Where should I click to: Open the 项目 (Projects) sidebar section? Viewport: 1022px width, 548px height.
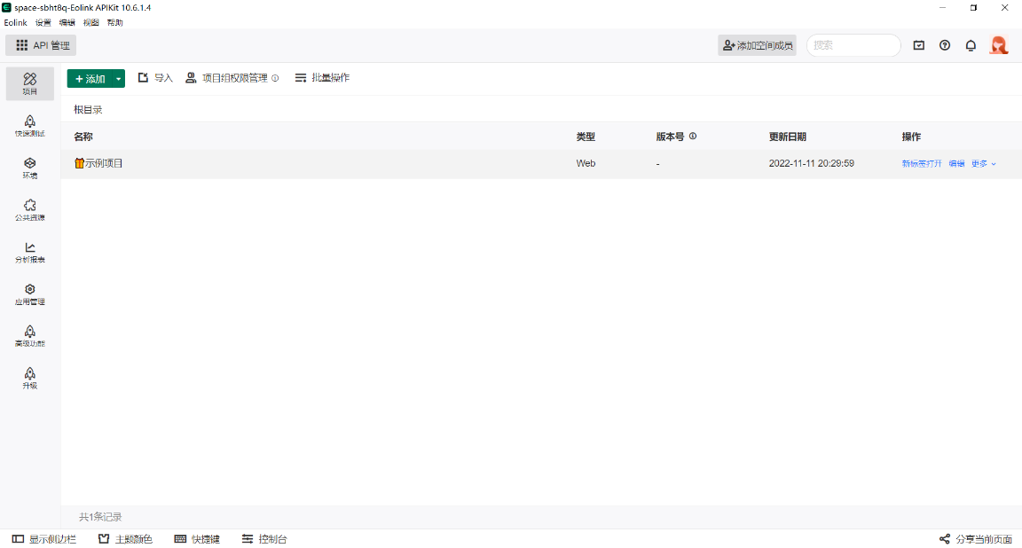30,83
